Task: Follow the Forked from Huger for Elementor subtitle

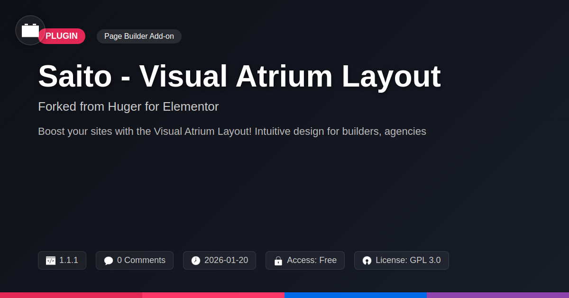Action: click(x=128, y=107)
